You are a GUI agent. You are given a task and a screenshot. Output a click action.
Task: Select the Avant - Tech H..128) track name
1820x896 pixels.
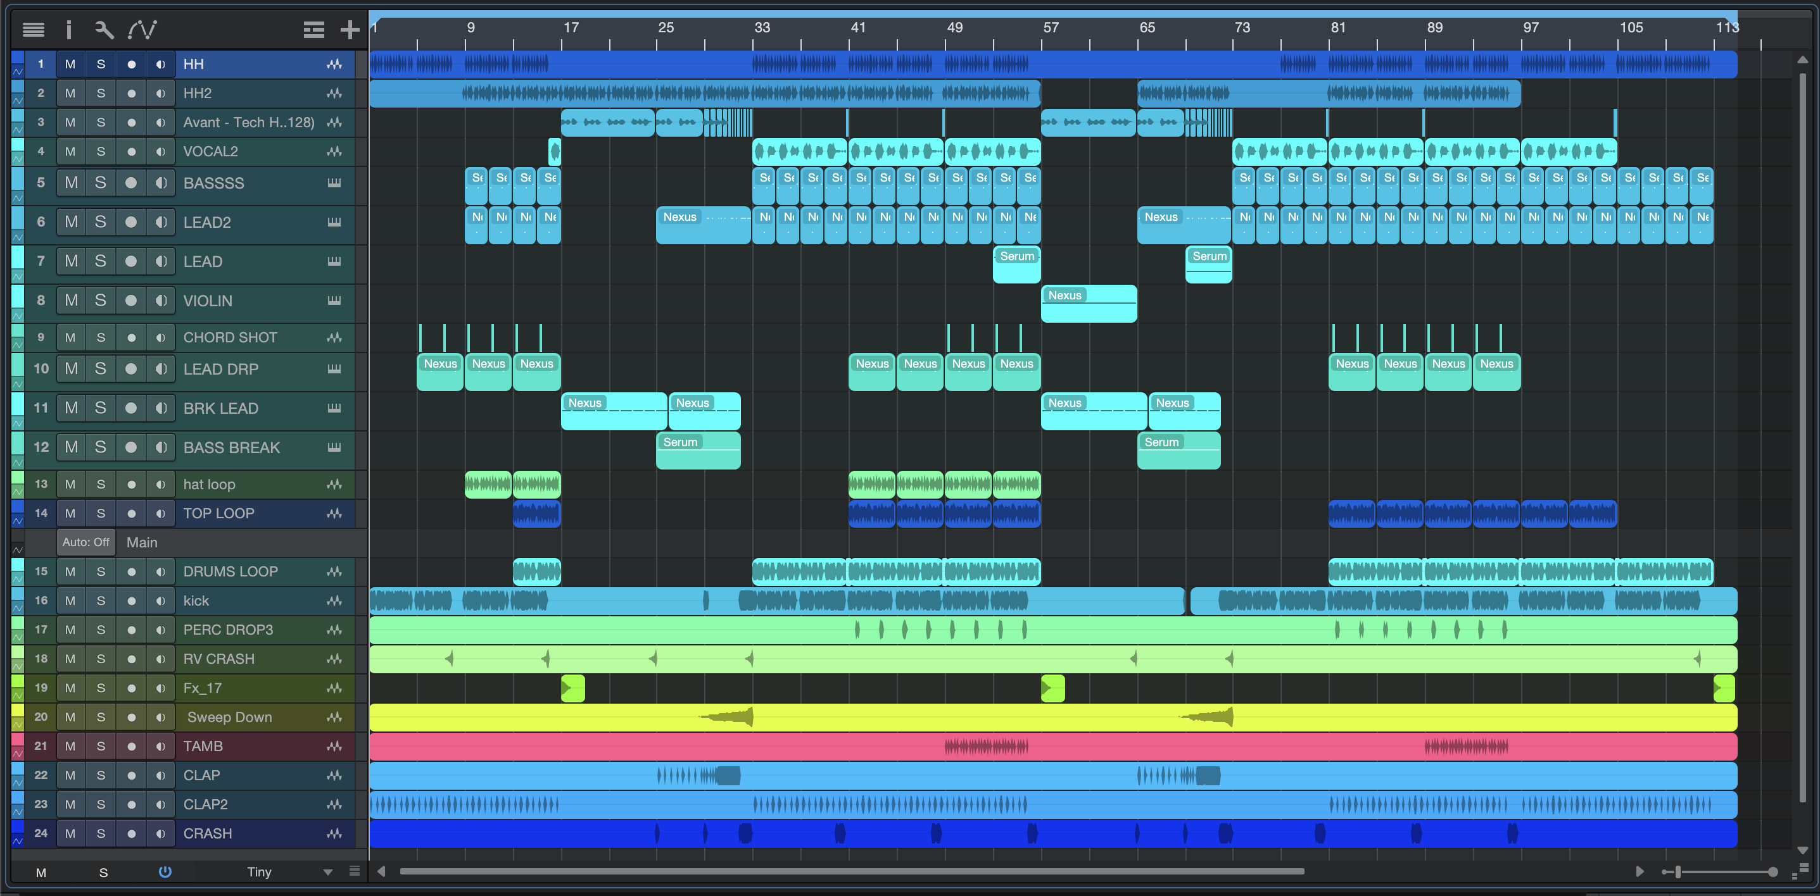click(x=249, y=122)
